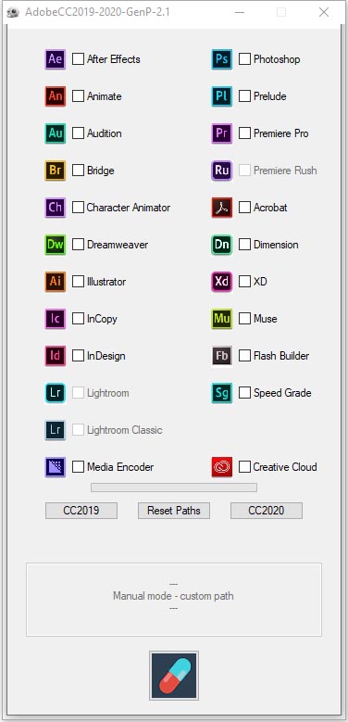The height and width of the screenshot is (722, 348).
Task: Tick the Audition checkbox
Action: [79, 133]
